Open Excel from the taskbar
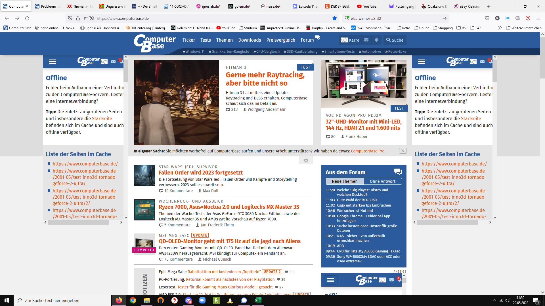The width and height of the screenshot is (545, 306). (258, 300)
